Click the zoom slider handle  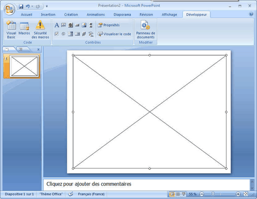coord(213,194)
